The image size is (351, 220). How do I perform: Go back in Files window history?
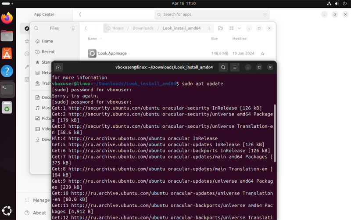(86, 28)
